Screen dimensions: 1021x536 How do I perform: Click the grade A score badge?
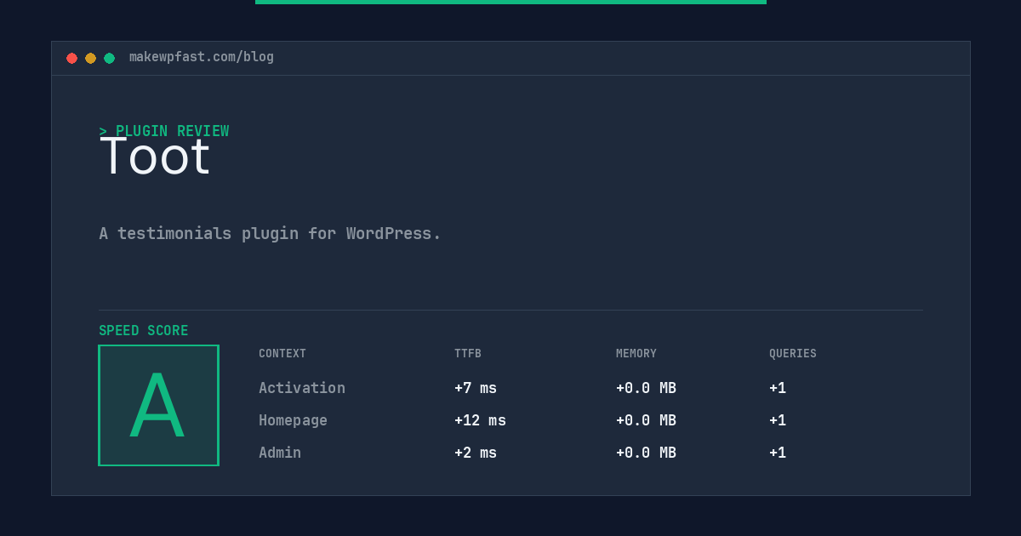point(158,405)
